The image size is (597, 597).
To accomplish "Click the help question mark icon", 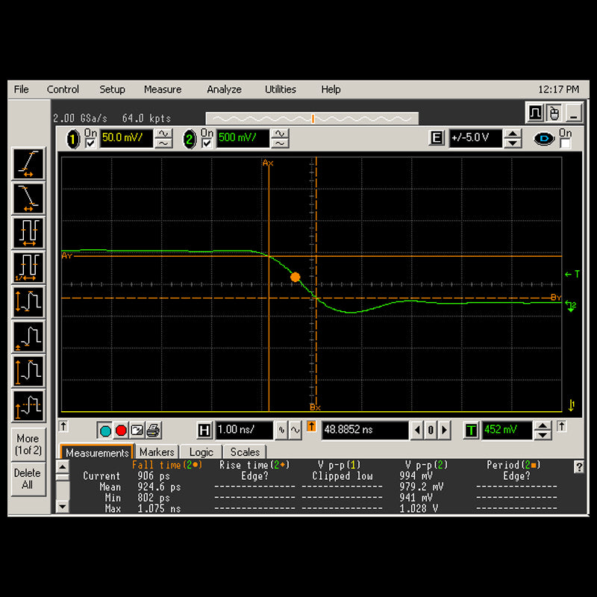I will [578, 467].
